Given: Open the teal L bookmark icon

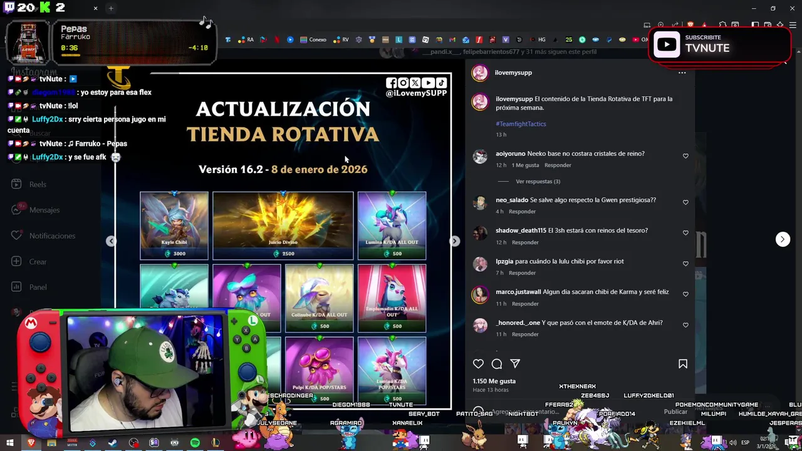Looking at the screenshot, I should (x=398, y=39).
